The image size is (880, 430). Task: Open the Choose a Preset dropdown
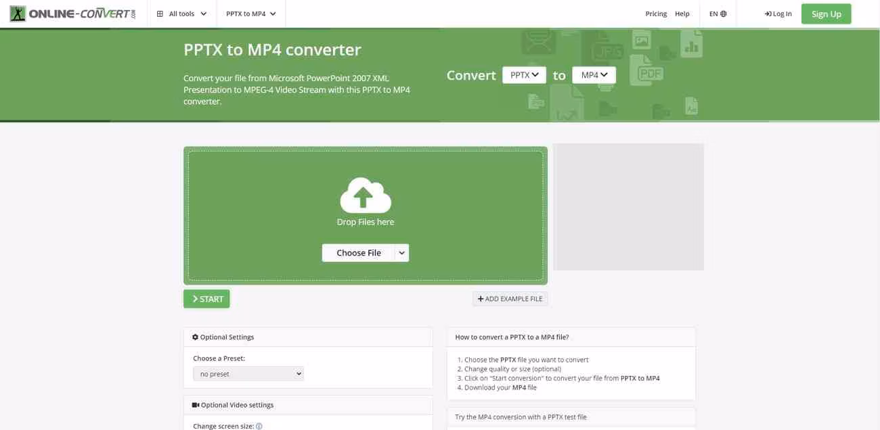pos(248,374)
